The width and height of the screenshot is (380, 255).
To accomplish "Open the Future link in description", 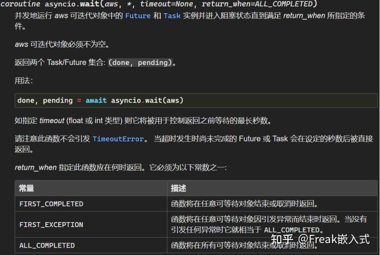I will tap(138, 16).
